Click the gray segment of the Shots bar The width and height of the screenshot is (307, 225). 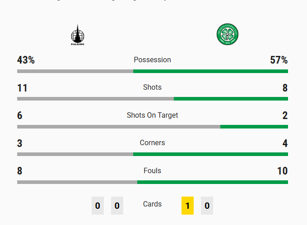point(95,99)
